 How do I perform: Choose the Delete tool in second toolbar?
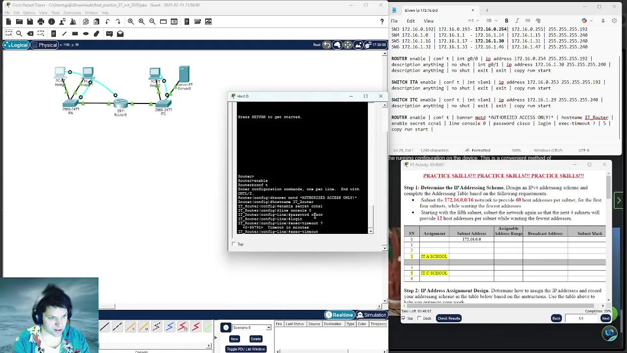tap(30, 34)
